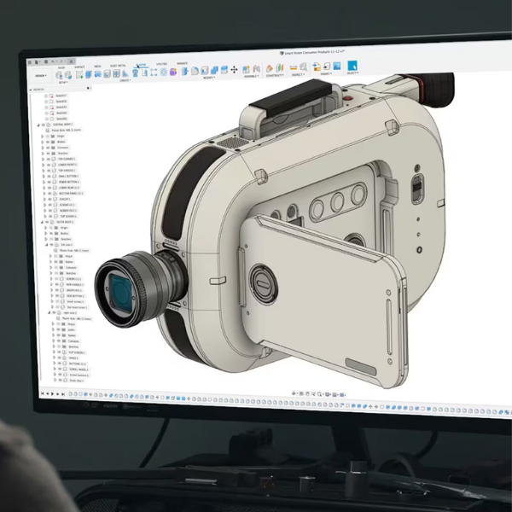Click the Insert Decal picture icon
The image size is (512, 512).
337,66
